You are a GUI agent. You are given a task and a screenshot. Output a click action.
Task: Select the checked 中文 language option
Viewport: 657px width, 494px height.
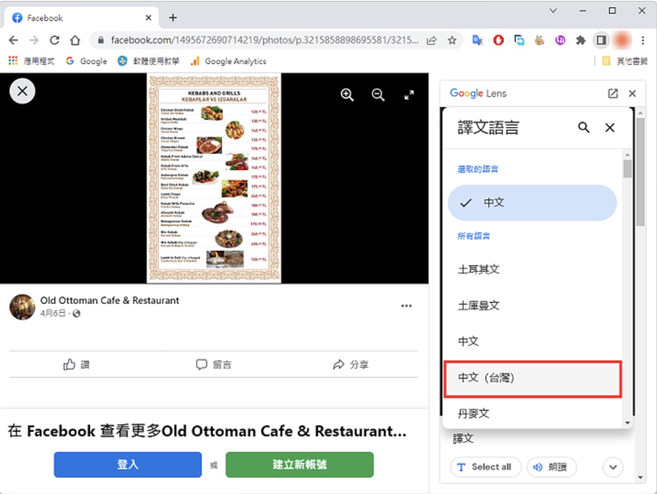pyautogui.click(x=532, y=203)
